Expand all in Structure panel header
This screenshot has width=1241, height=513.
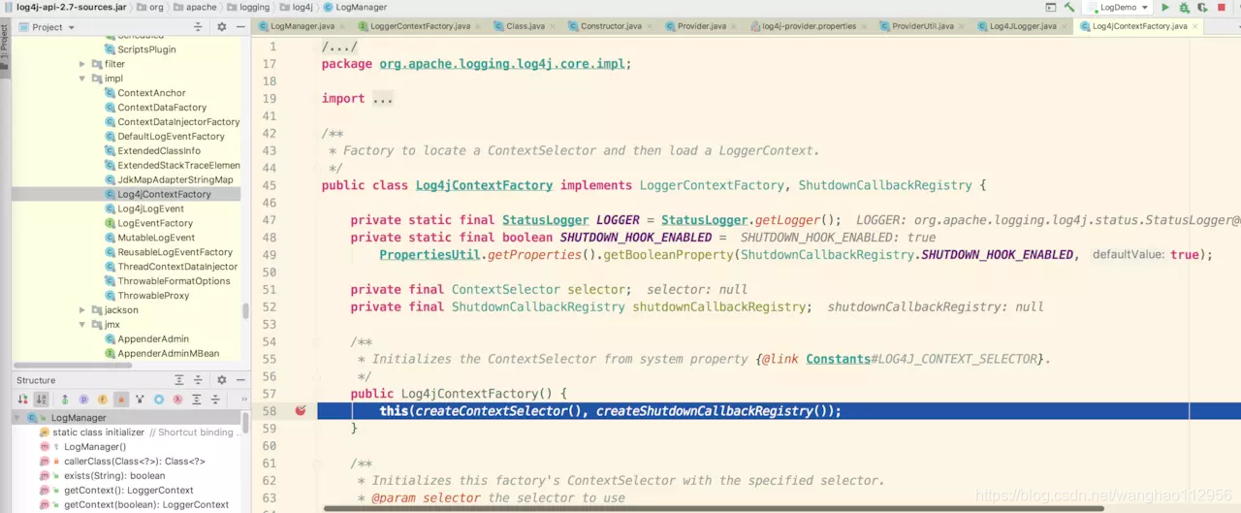[x=179, y=380]
